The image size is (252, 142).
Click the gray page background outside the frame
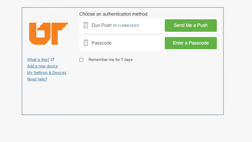coord(236,128)
